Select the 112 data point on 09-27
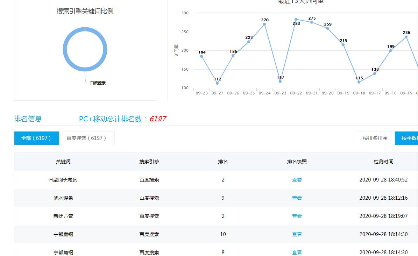The width and height of the screenshot is (418, 256). (217, 83)
